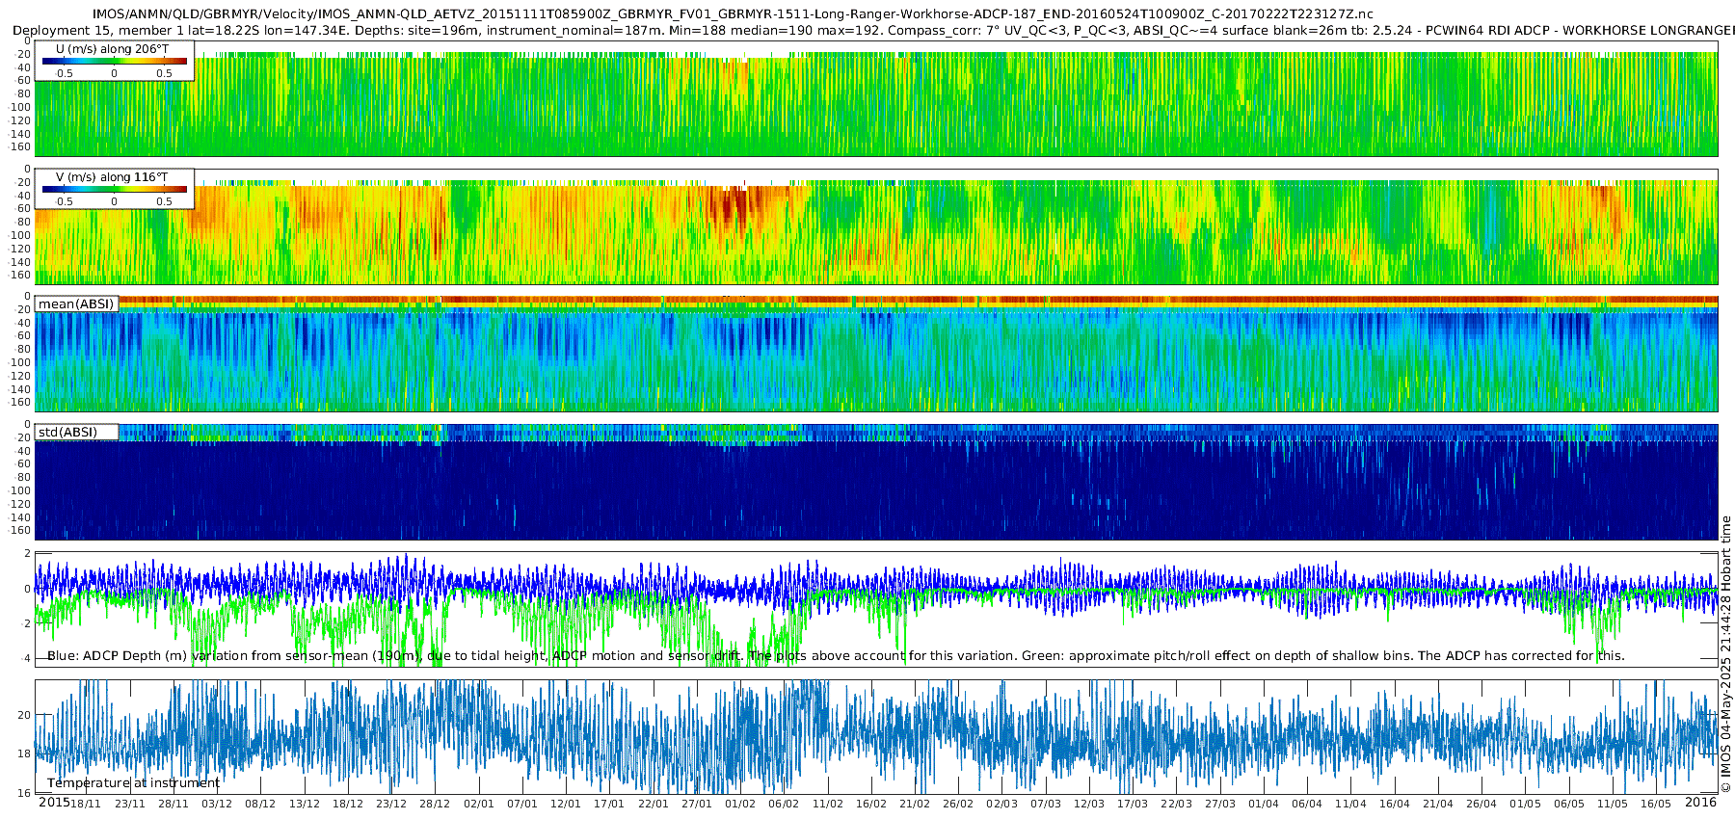Click the 18/11 date tick

click(x=86, y=804)
